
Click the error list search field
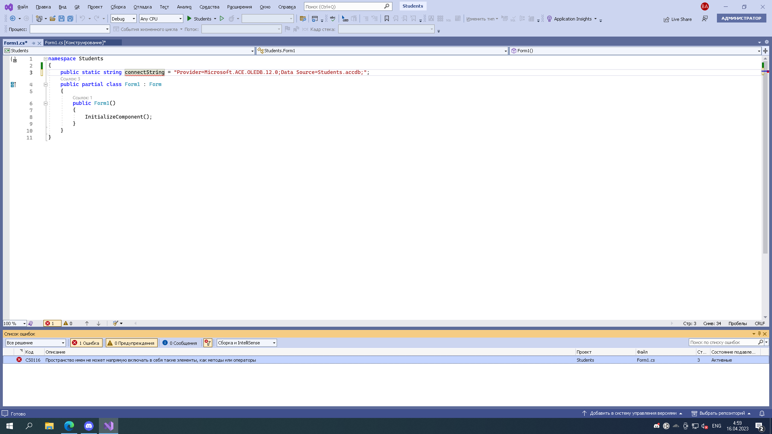[723, 342]
